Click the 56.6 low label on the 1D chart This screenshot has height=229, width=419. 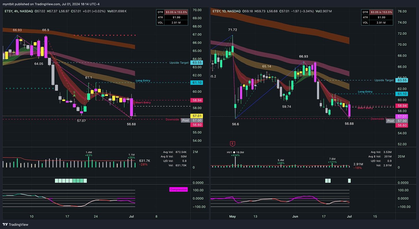235,124
